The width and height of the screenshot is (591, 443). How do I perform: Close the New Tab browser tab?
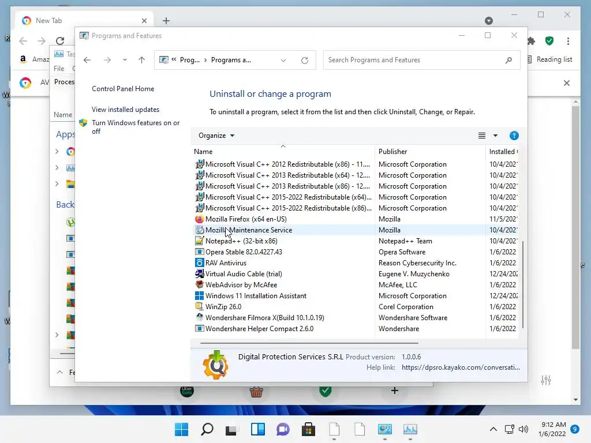coord(144,21)
